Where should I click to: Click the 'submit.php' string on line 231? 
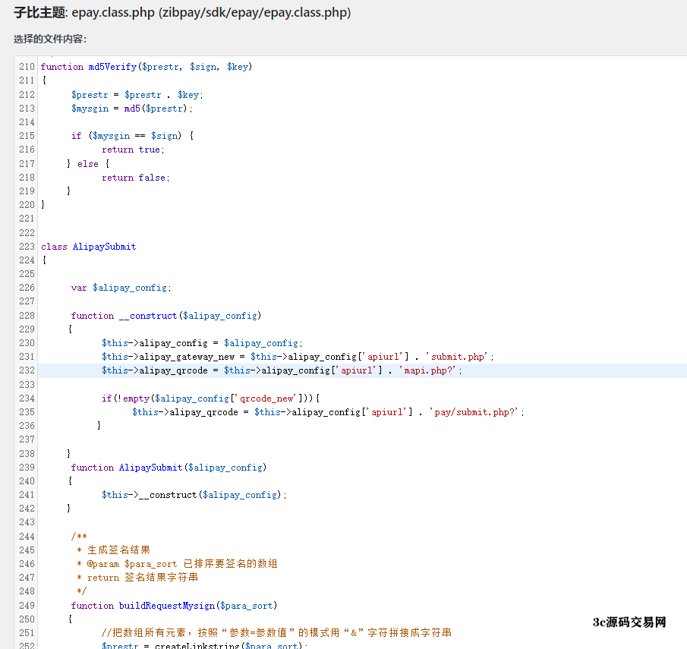pos(456,357)
